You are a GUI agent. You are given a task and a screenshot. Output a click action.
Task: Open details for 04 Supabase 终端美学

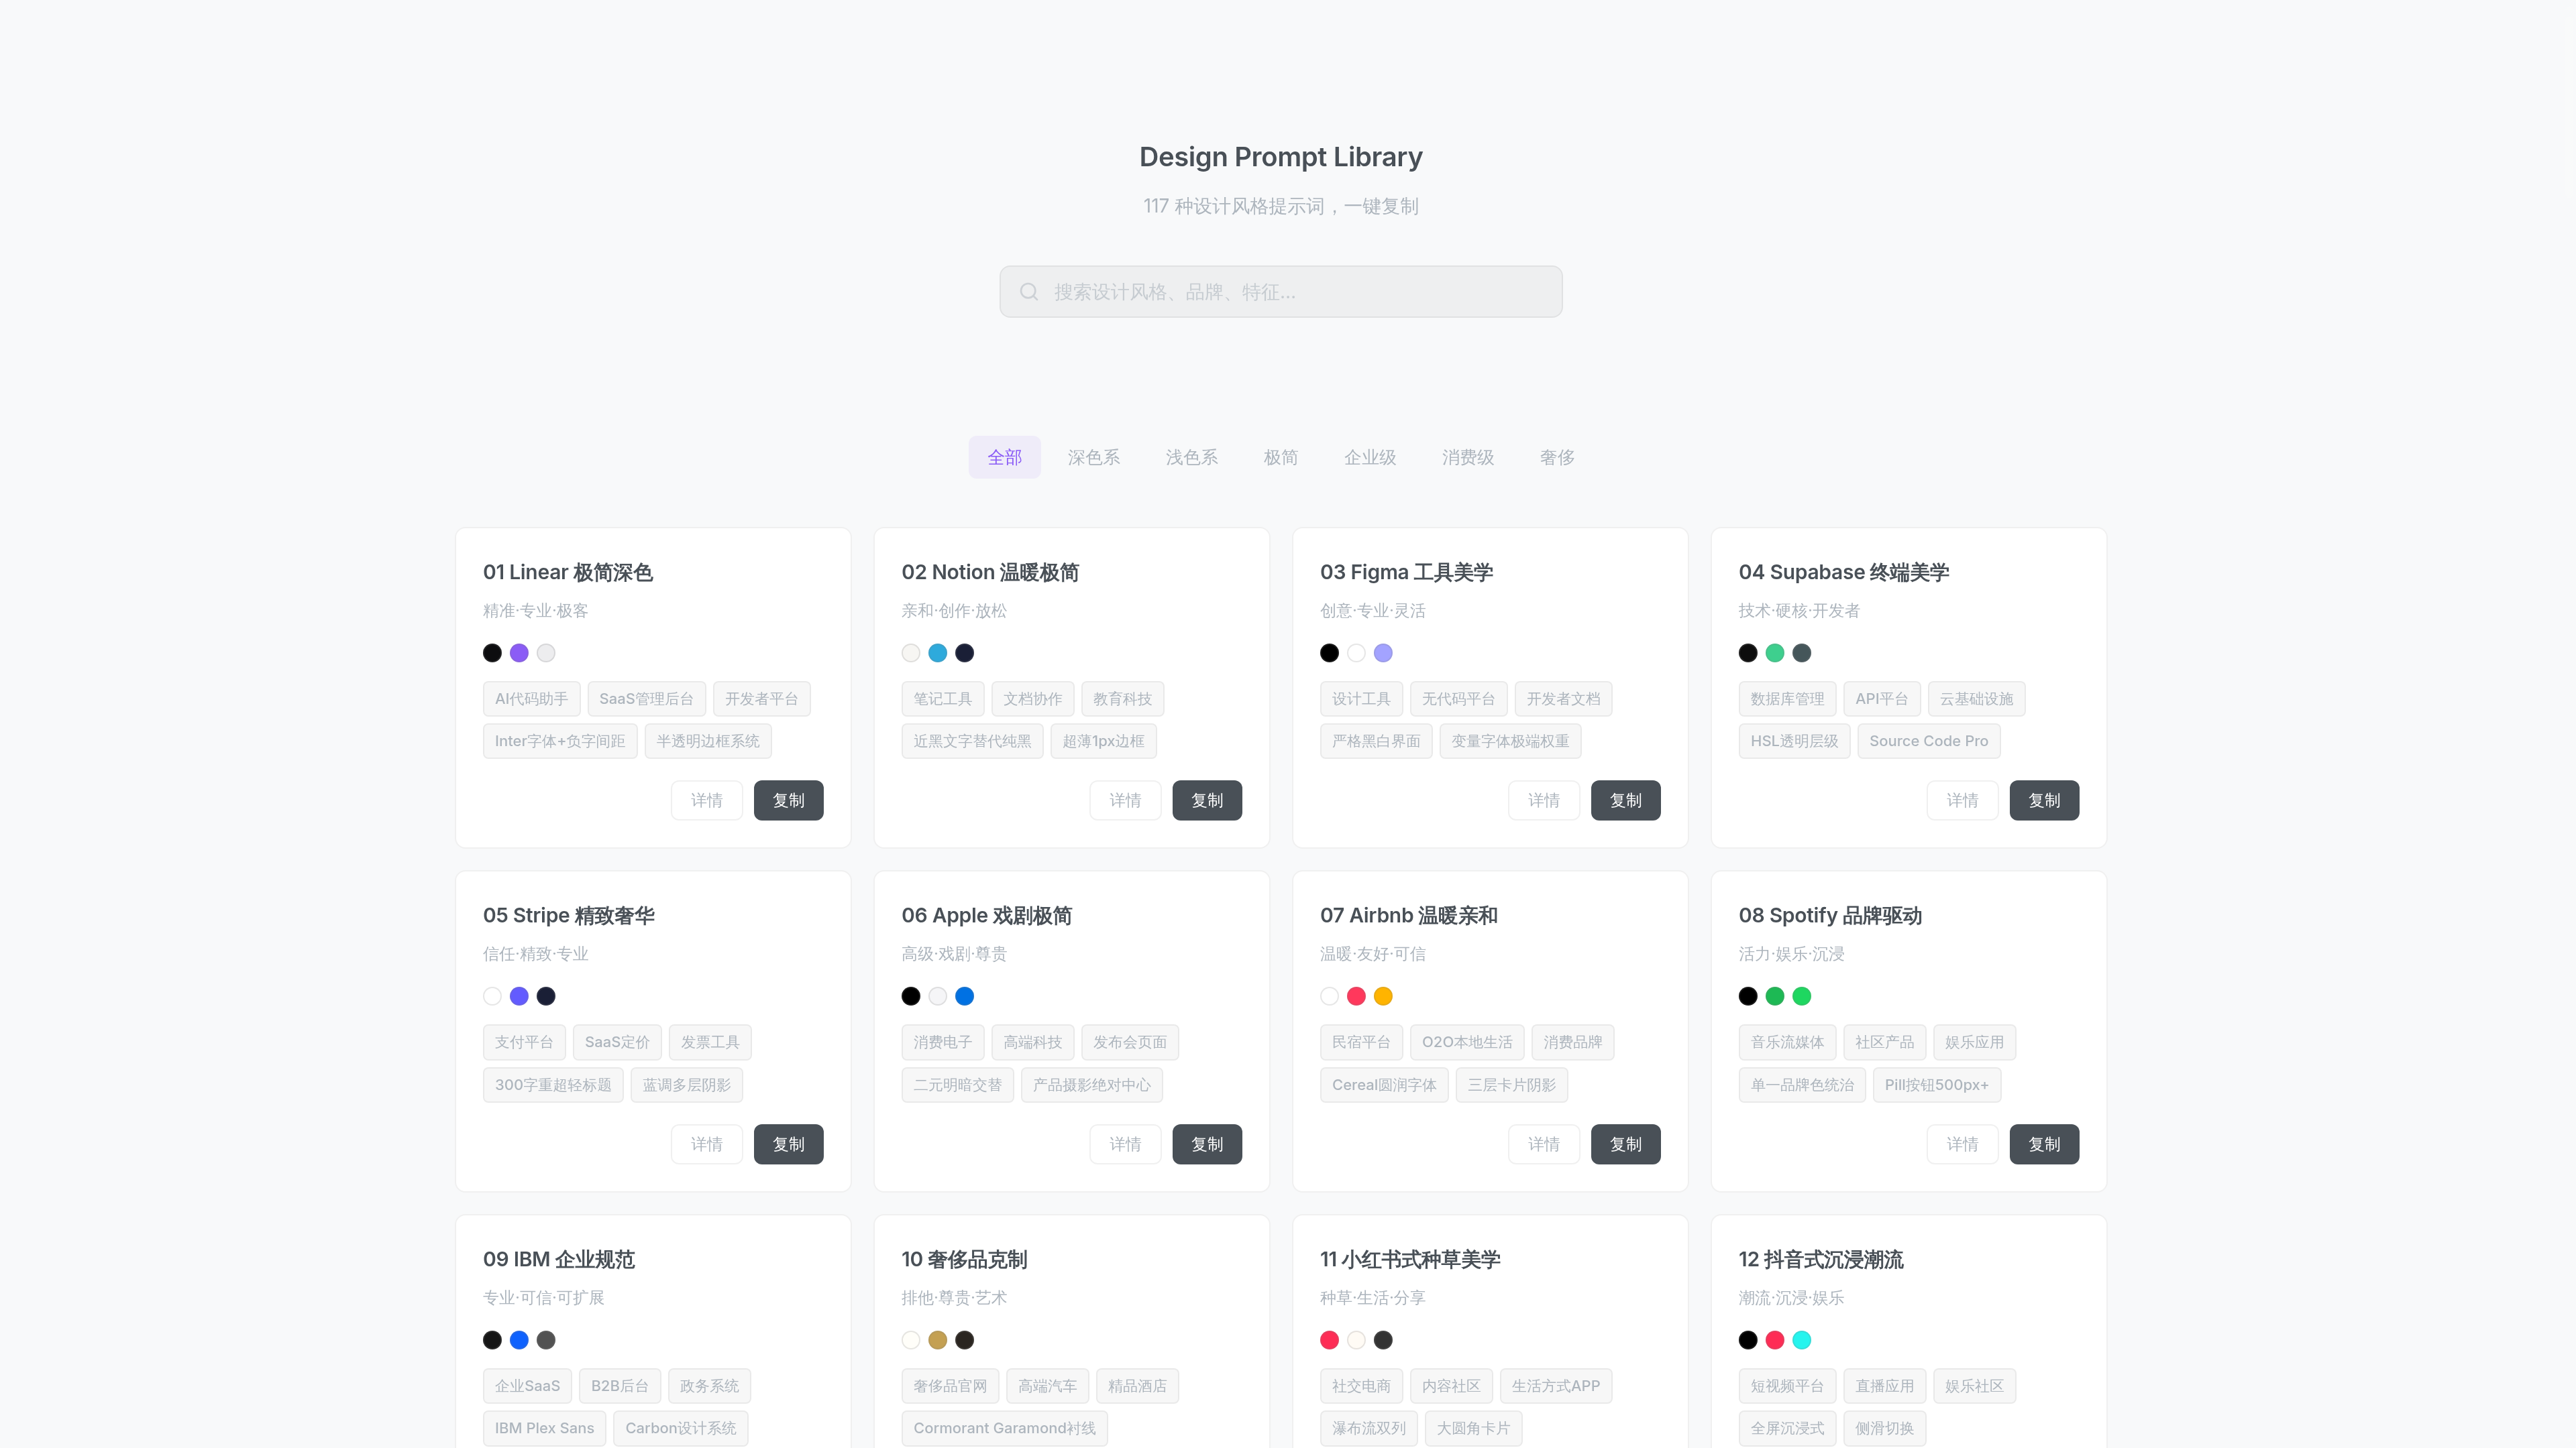[x=1962, y=800]
